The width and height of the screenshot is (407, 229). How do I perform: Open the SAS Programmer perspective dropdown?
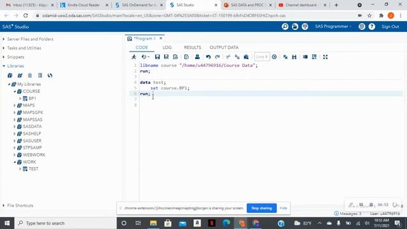(x=333, y=27)
